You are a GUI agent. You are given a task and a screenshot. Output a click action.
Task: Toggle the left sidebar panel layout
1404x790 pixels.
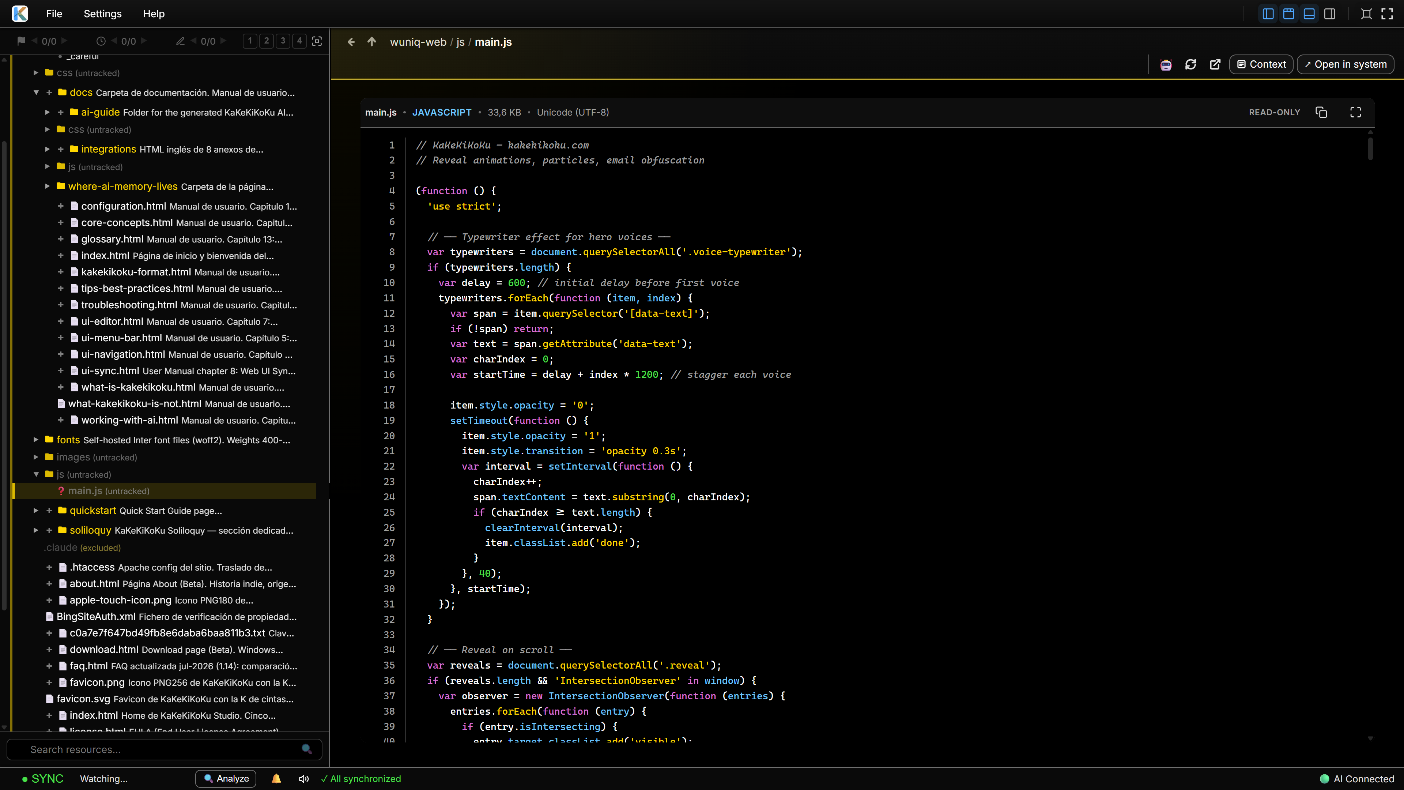click(1268, 14)
